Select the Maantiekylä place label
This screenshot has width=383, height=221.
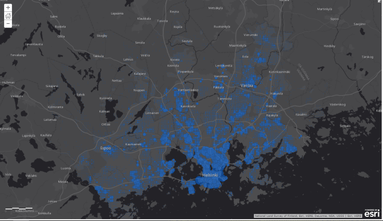point(238,46)
